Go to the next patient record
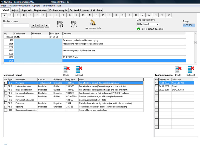The image size is (200, 145). coord(42,26)
